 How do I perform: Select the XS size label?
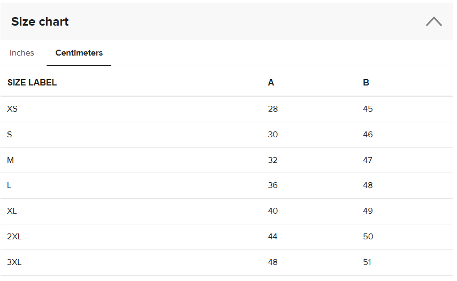click(x=12, y=109)
